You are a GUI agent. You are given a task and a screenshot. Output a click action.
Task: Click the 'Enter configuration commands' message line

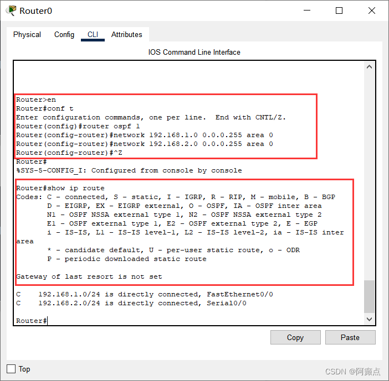click(x=151, y=117)
